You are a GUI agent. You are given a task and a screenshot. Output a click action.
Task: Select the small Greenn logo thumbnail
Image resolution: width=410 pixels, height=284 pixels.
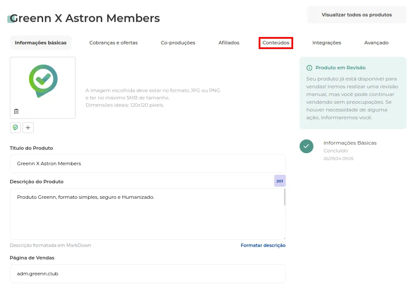point(15,128)
